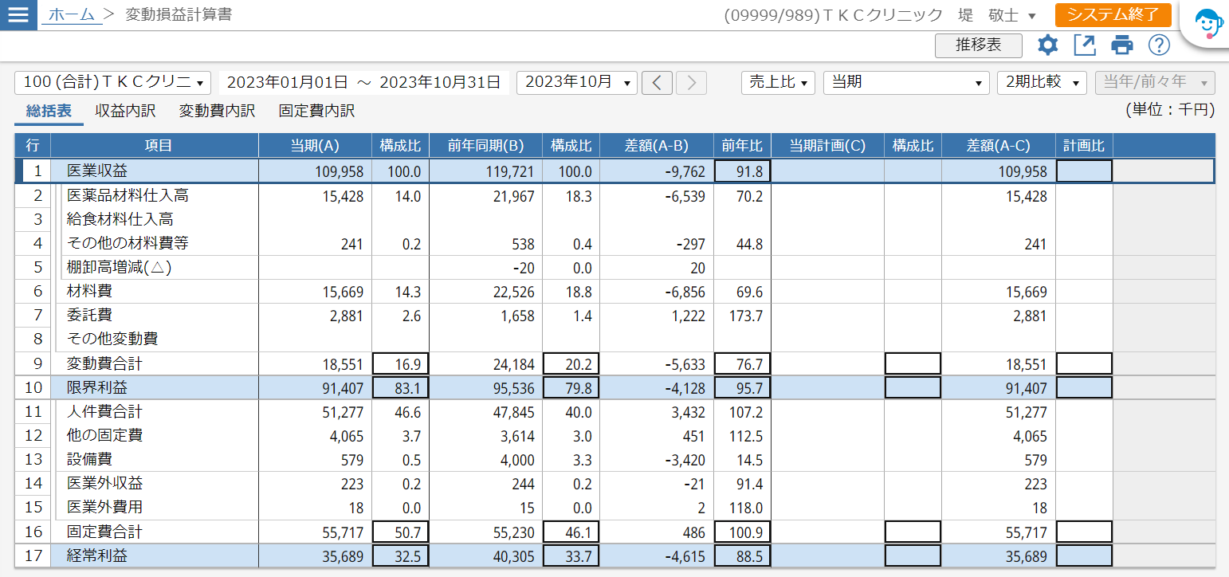Screen dimensions: 1229x577
Task: Click the 差額(A-B) column header
Action: (x=656, y=146)
